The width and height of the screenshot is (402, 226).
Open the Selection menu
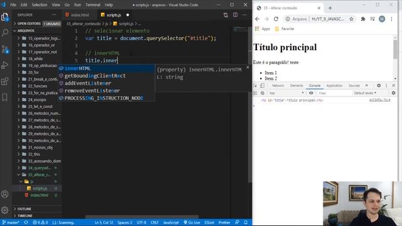39,5
